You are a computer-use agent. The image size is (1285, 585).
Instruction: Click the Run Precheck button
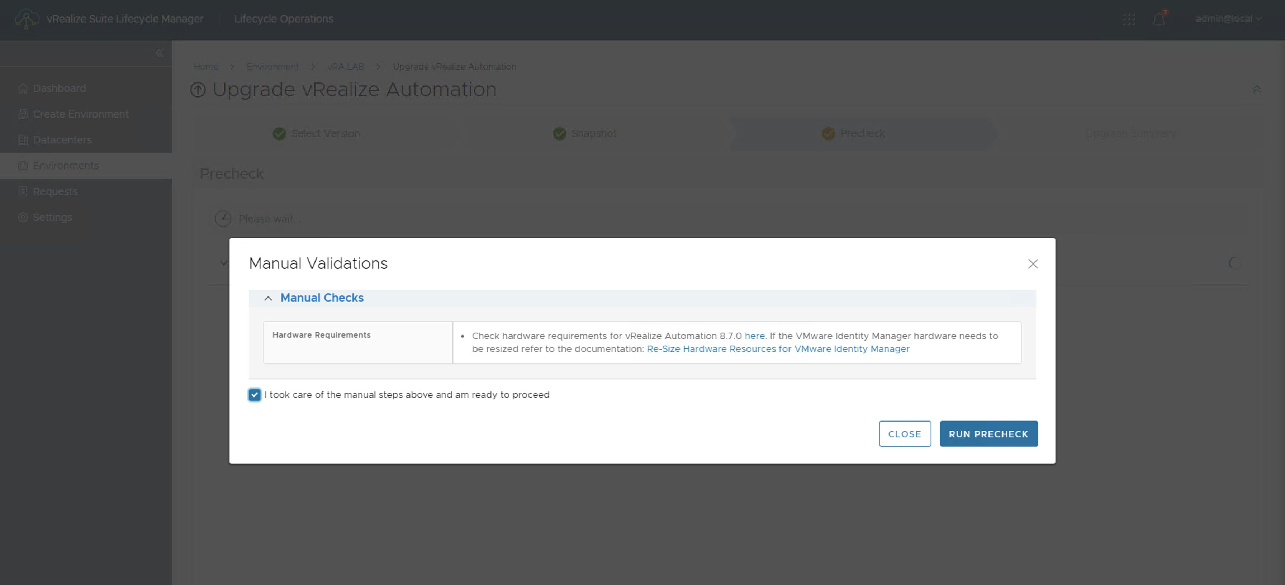988,434
